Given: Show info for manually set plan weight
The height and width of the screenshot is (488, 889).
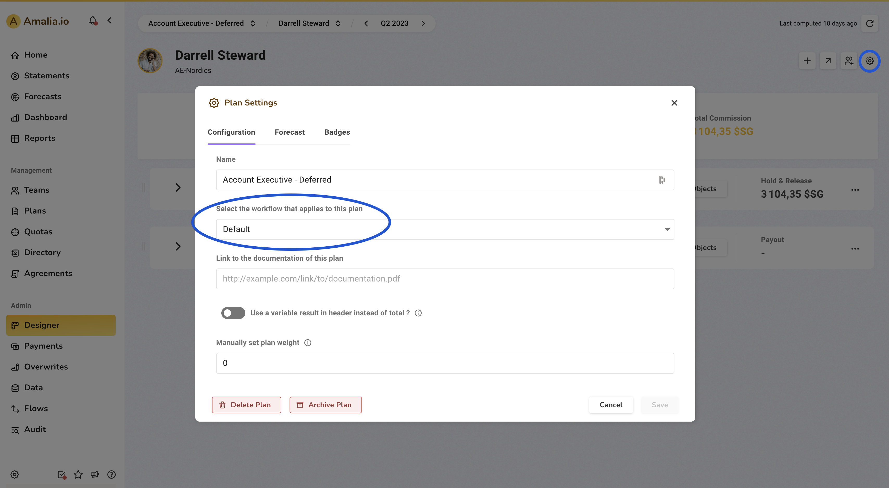Looking at the screenshot, I should tap(308, 343).
